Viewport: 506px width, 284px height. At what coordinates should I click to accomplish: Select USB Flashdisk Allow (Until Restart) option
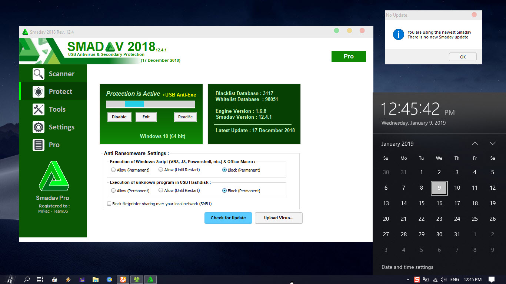click(179, 190)
